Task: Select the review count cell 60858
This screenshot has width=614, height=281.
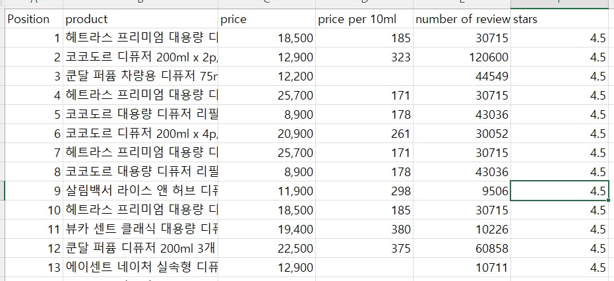Action: (x=462, y=249)
